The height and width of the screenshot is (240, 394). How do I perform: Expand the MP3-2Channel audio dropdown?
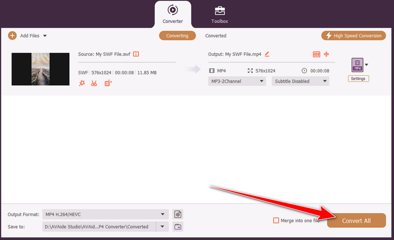pos(237,81)
